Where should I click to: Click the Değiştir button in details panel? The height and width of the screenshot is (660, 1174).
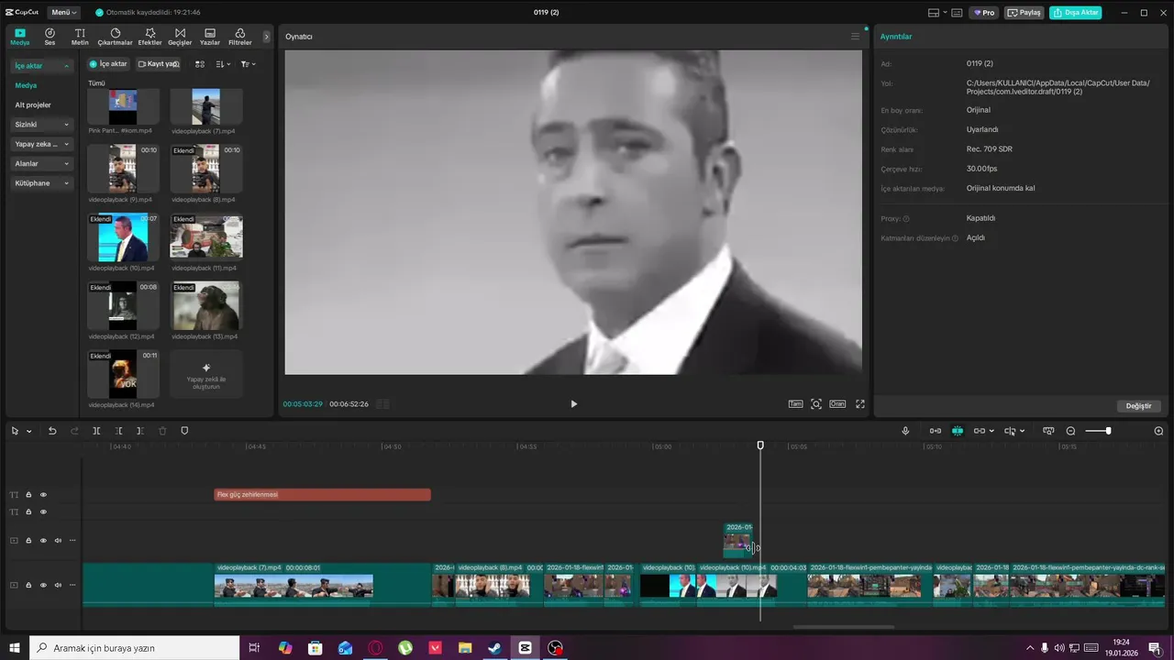click(1138, 406)
